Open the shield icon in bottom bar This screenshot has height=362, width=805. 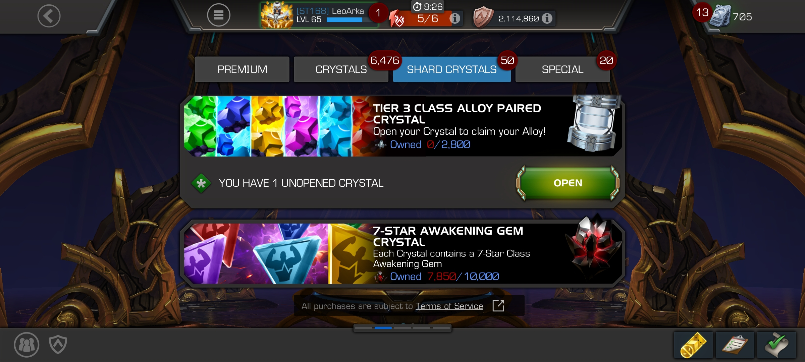pos(58,345)
